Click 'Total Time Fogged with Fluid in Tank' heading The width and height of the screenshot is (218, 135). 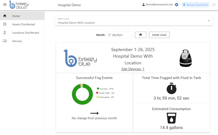pyautogui.click(x=171, y=78)
